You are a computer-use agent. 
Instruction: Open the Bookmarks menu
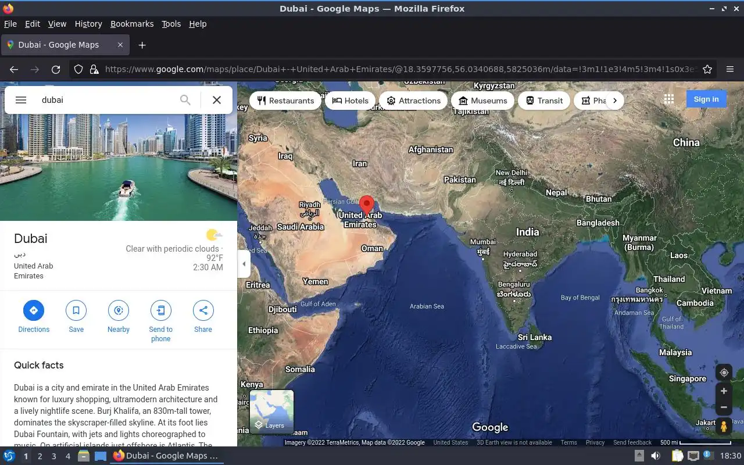click(132, 24)
